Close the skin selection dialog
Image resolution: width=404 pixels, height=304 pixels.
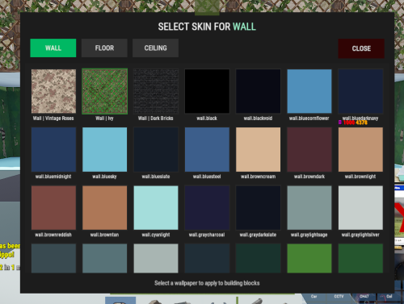pyautogui.click(x=361, y=48)
